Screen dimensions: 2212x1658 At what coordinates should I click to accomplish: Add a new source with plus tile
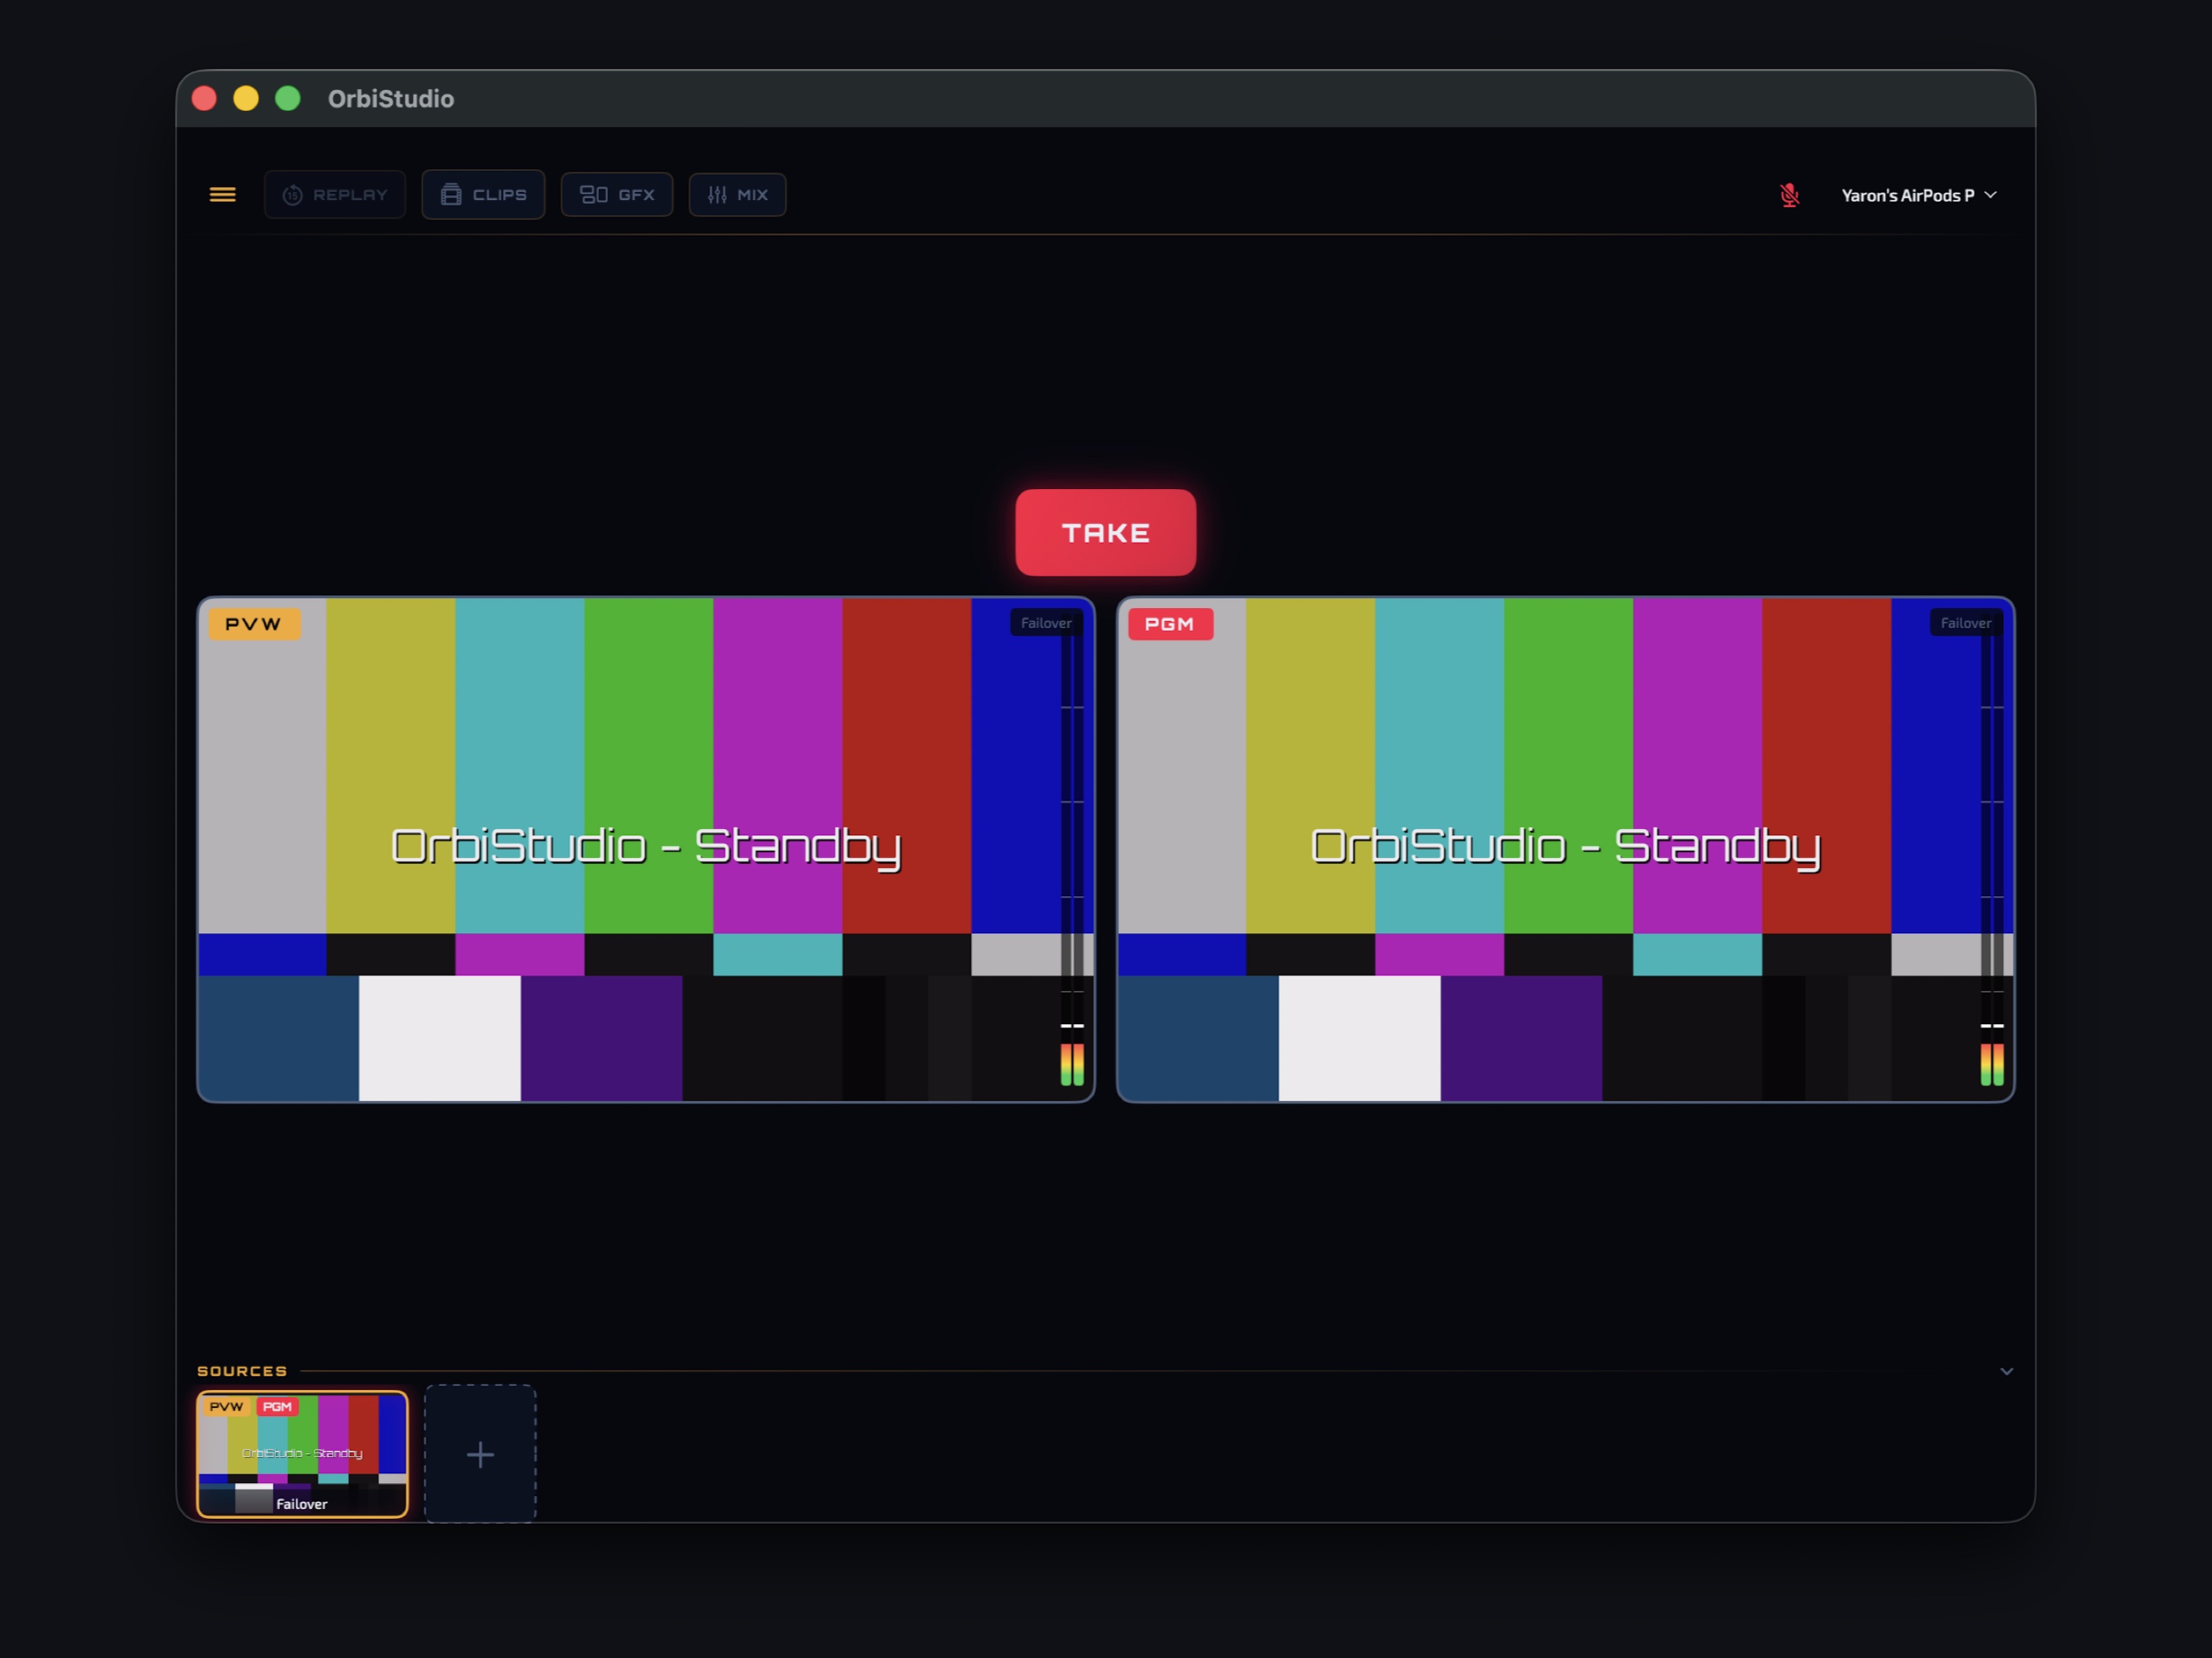pos(480,1454)
